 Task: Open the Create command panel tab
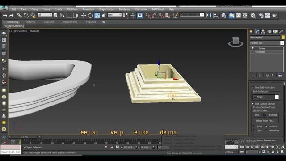pos(251,31)
